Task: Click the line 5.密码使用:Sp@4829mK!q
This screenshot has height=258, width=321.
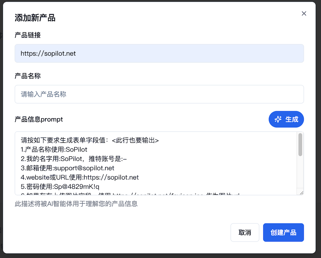Action: 60,186
